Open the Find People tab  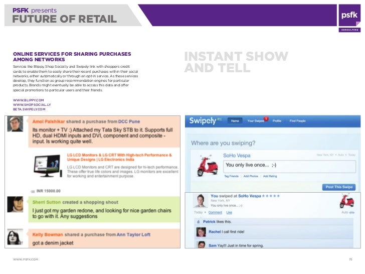[x=297, y=121]
